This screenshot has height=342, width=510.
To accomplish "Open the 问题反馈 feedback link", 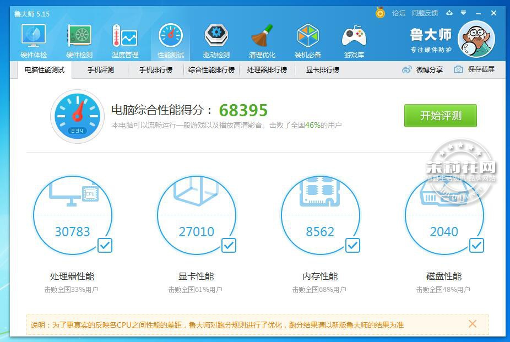I will [425, 13].
